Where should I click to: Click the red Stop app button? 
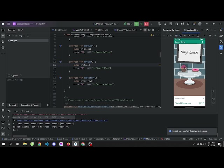[x=146, y=24]
